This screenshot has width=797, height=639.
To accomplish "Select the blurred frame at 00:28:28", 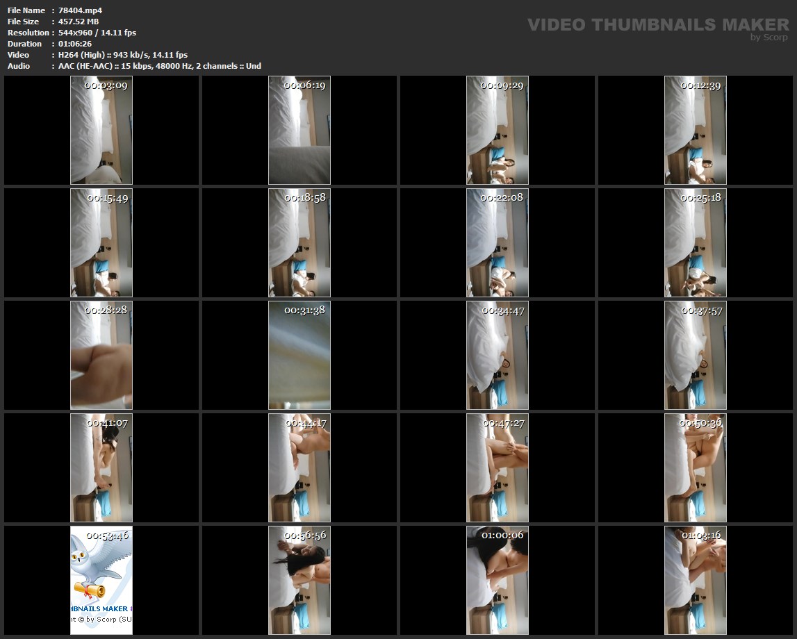I will click(101, 355).
